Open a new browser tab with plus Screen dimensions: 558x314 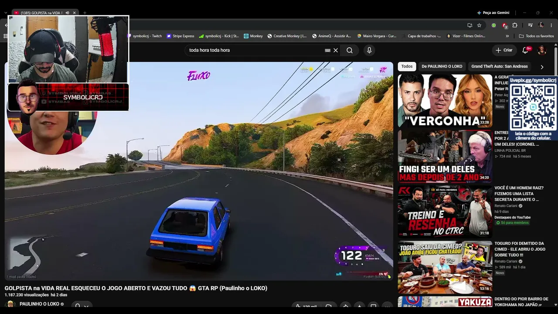point(85,13)
